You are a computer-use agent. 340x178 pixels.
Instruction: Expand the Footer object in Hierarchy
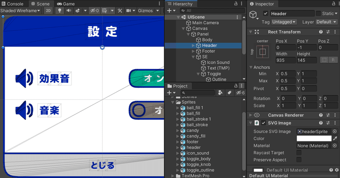pos(193,51)
